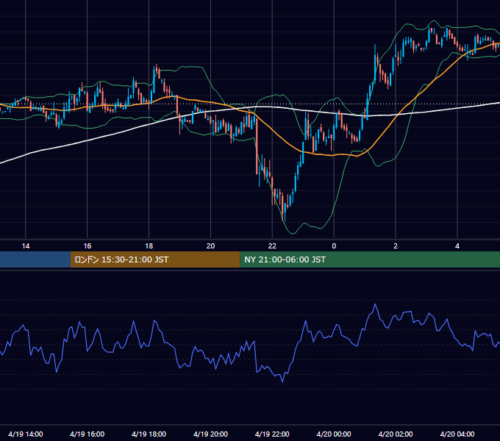Click the NY 21:00-06:00 JST session bar
The image size is (500, 441).
coord(370,259)
